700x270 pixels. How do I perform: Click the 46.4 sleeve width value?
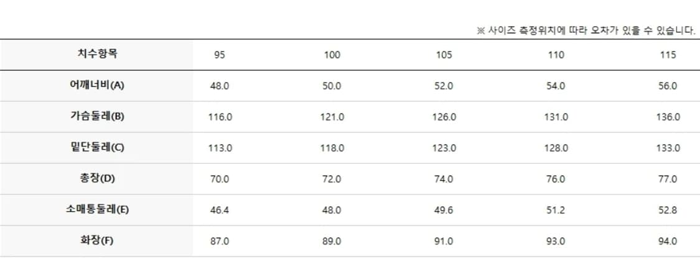[220, 210]
